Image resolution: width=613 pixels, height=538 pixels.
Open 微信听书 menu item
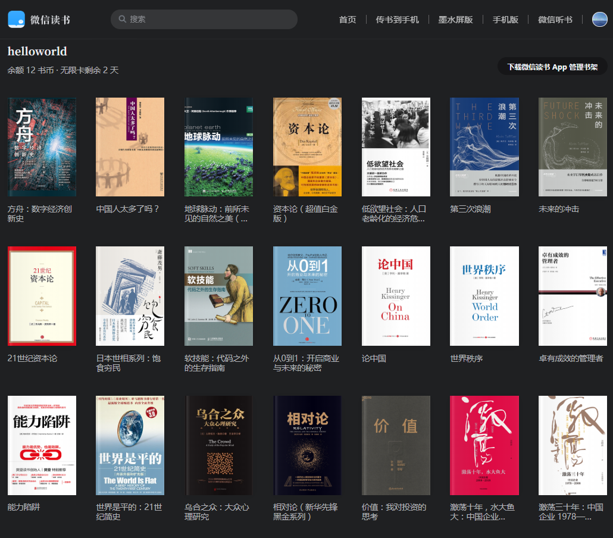555,20
